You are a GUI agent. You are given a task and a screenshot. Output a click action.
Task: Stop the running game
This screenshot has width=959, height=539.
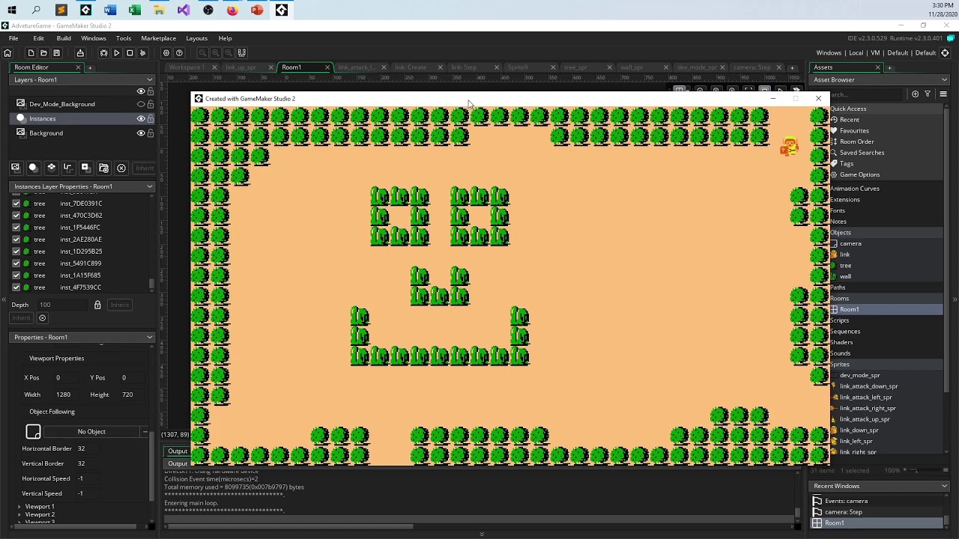point(130,53)
